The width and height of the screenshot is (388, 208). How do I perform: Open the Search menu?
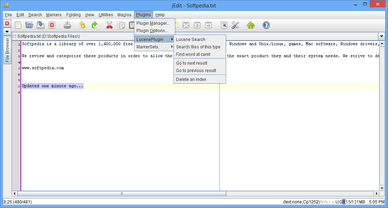[35, 14]
